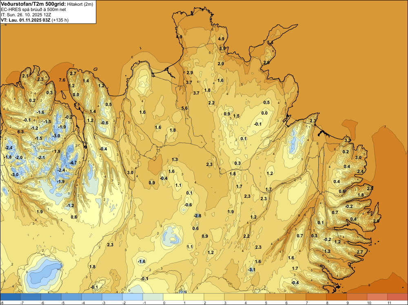Click the 'Veðurstofan/T2m 500grid:' title text

[33, 4]
